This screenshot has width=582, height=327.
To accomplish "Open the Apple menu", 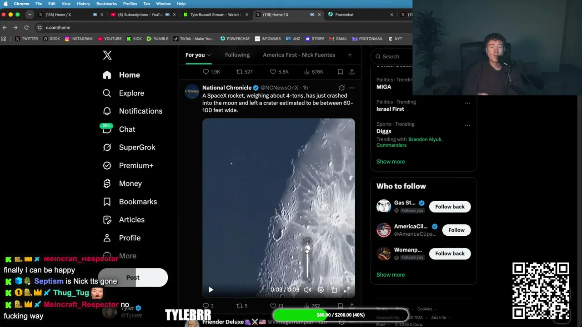I will (5, 4).
